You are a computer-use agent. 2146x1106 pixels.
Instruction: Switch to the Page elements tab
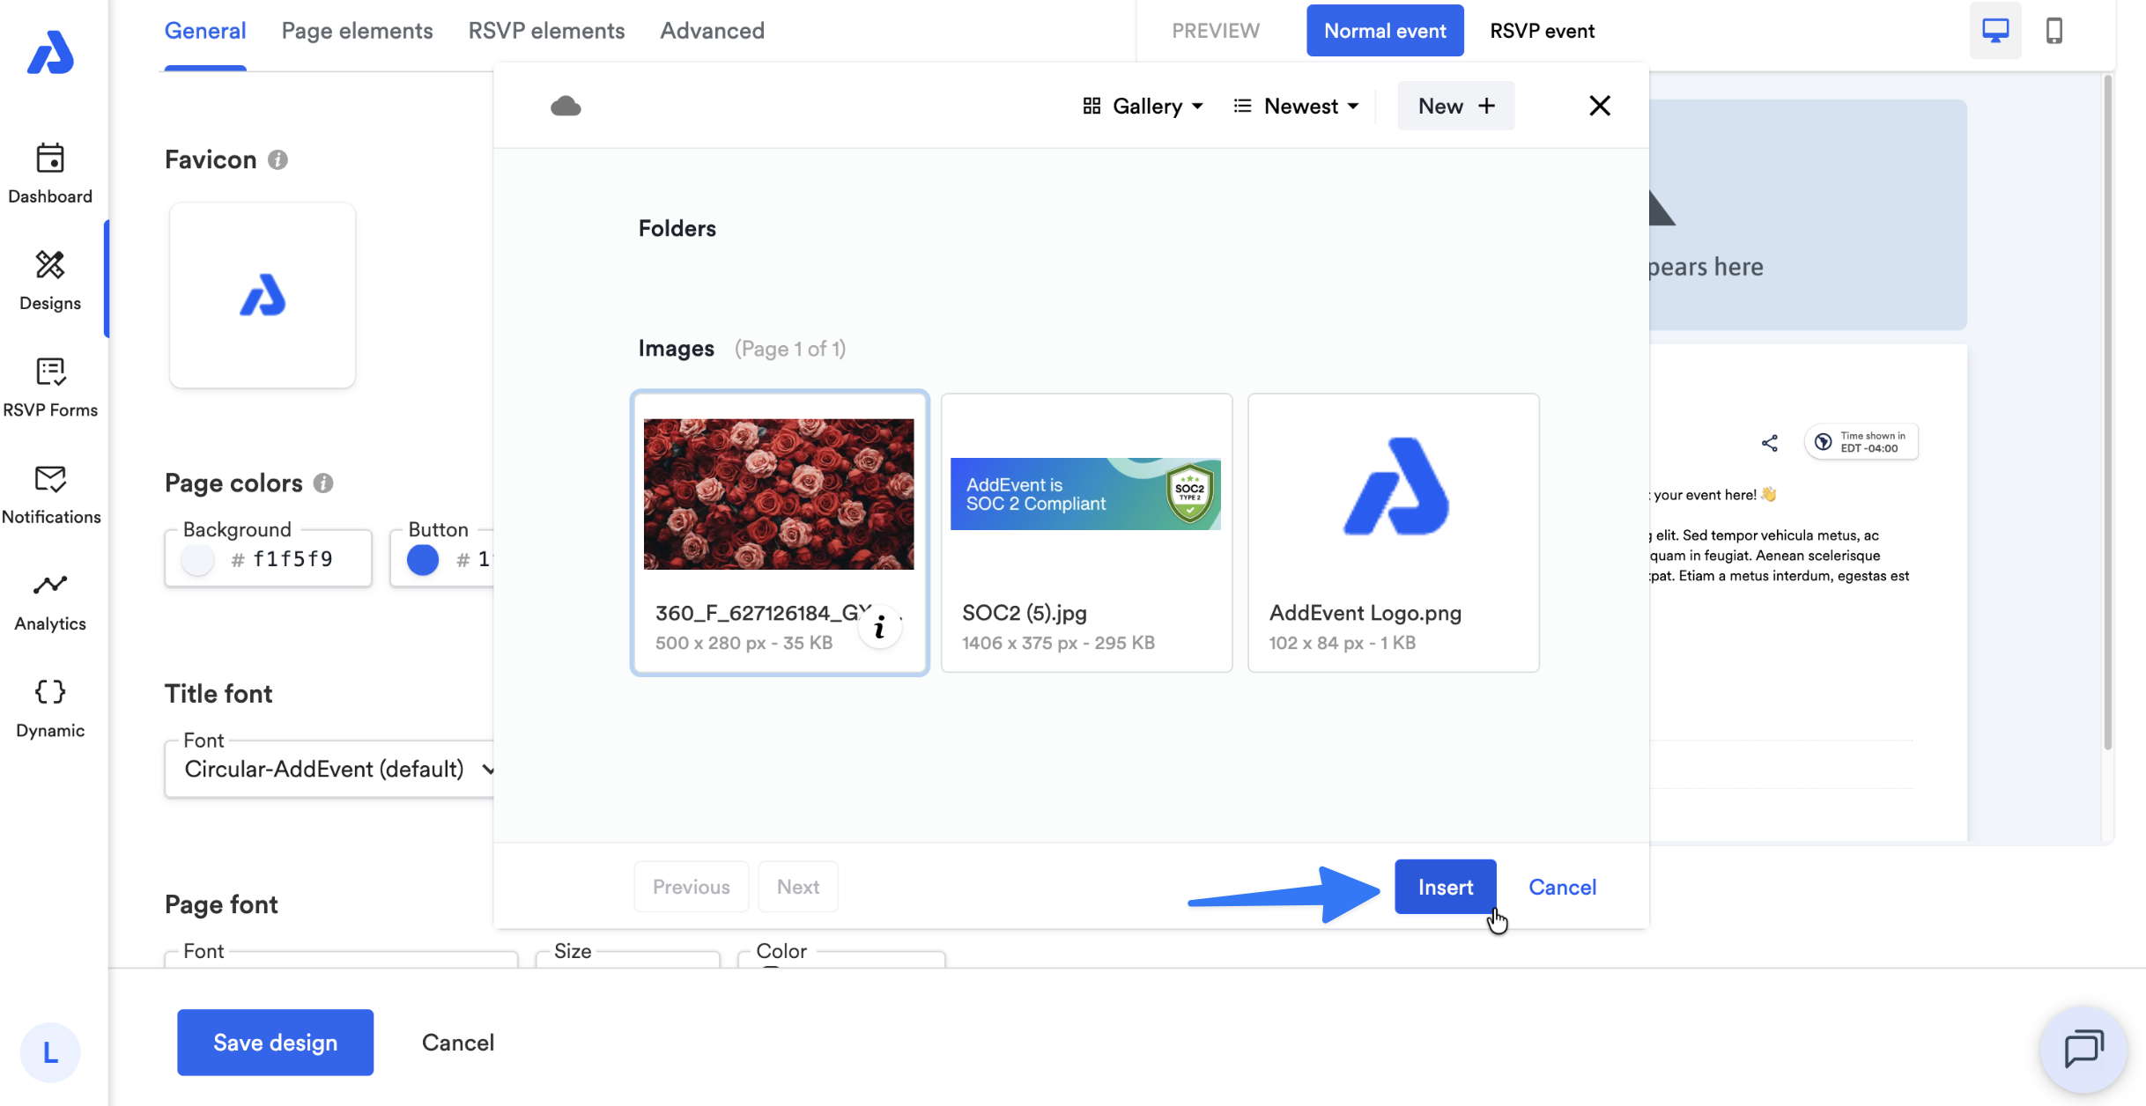(357, 31)
